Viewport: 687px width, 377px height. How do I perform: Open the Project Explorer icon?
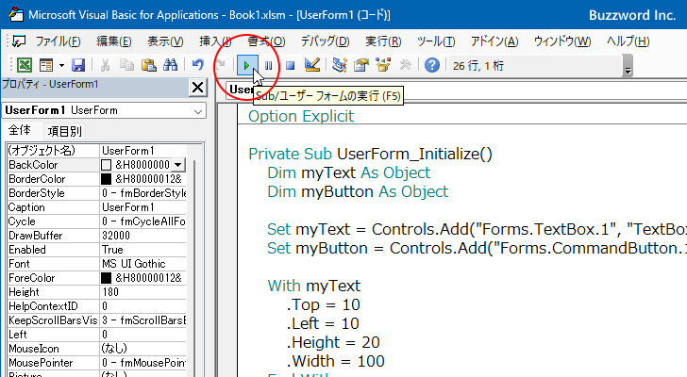tap(339, 65)
